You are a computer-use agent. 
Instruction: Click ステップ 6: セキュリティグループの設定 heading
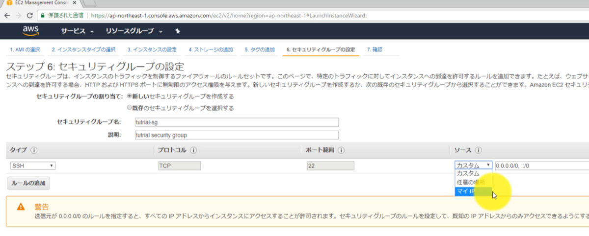[x=95, y=67]
